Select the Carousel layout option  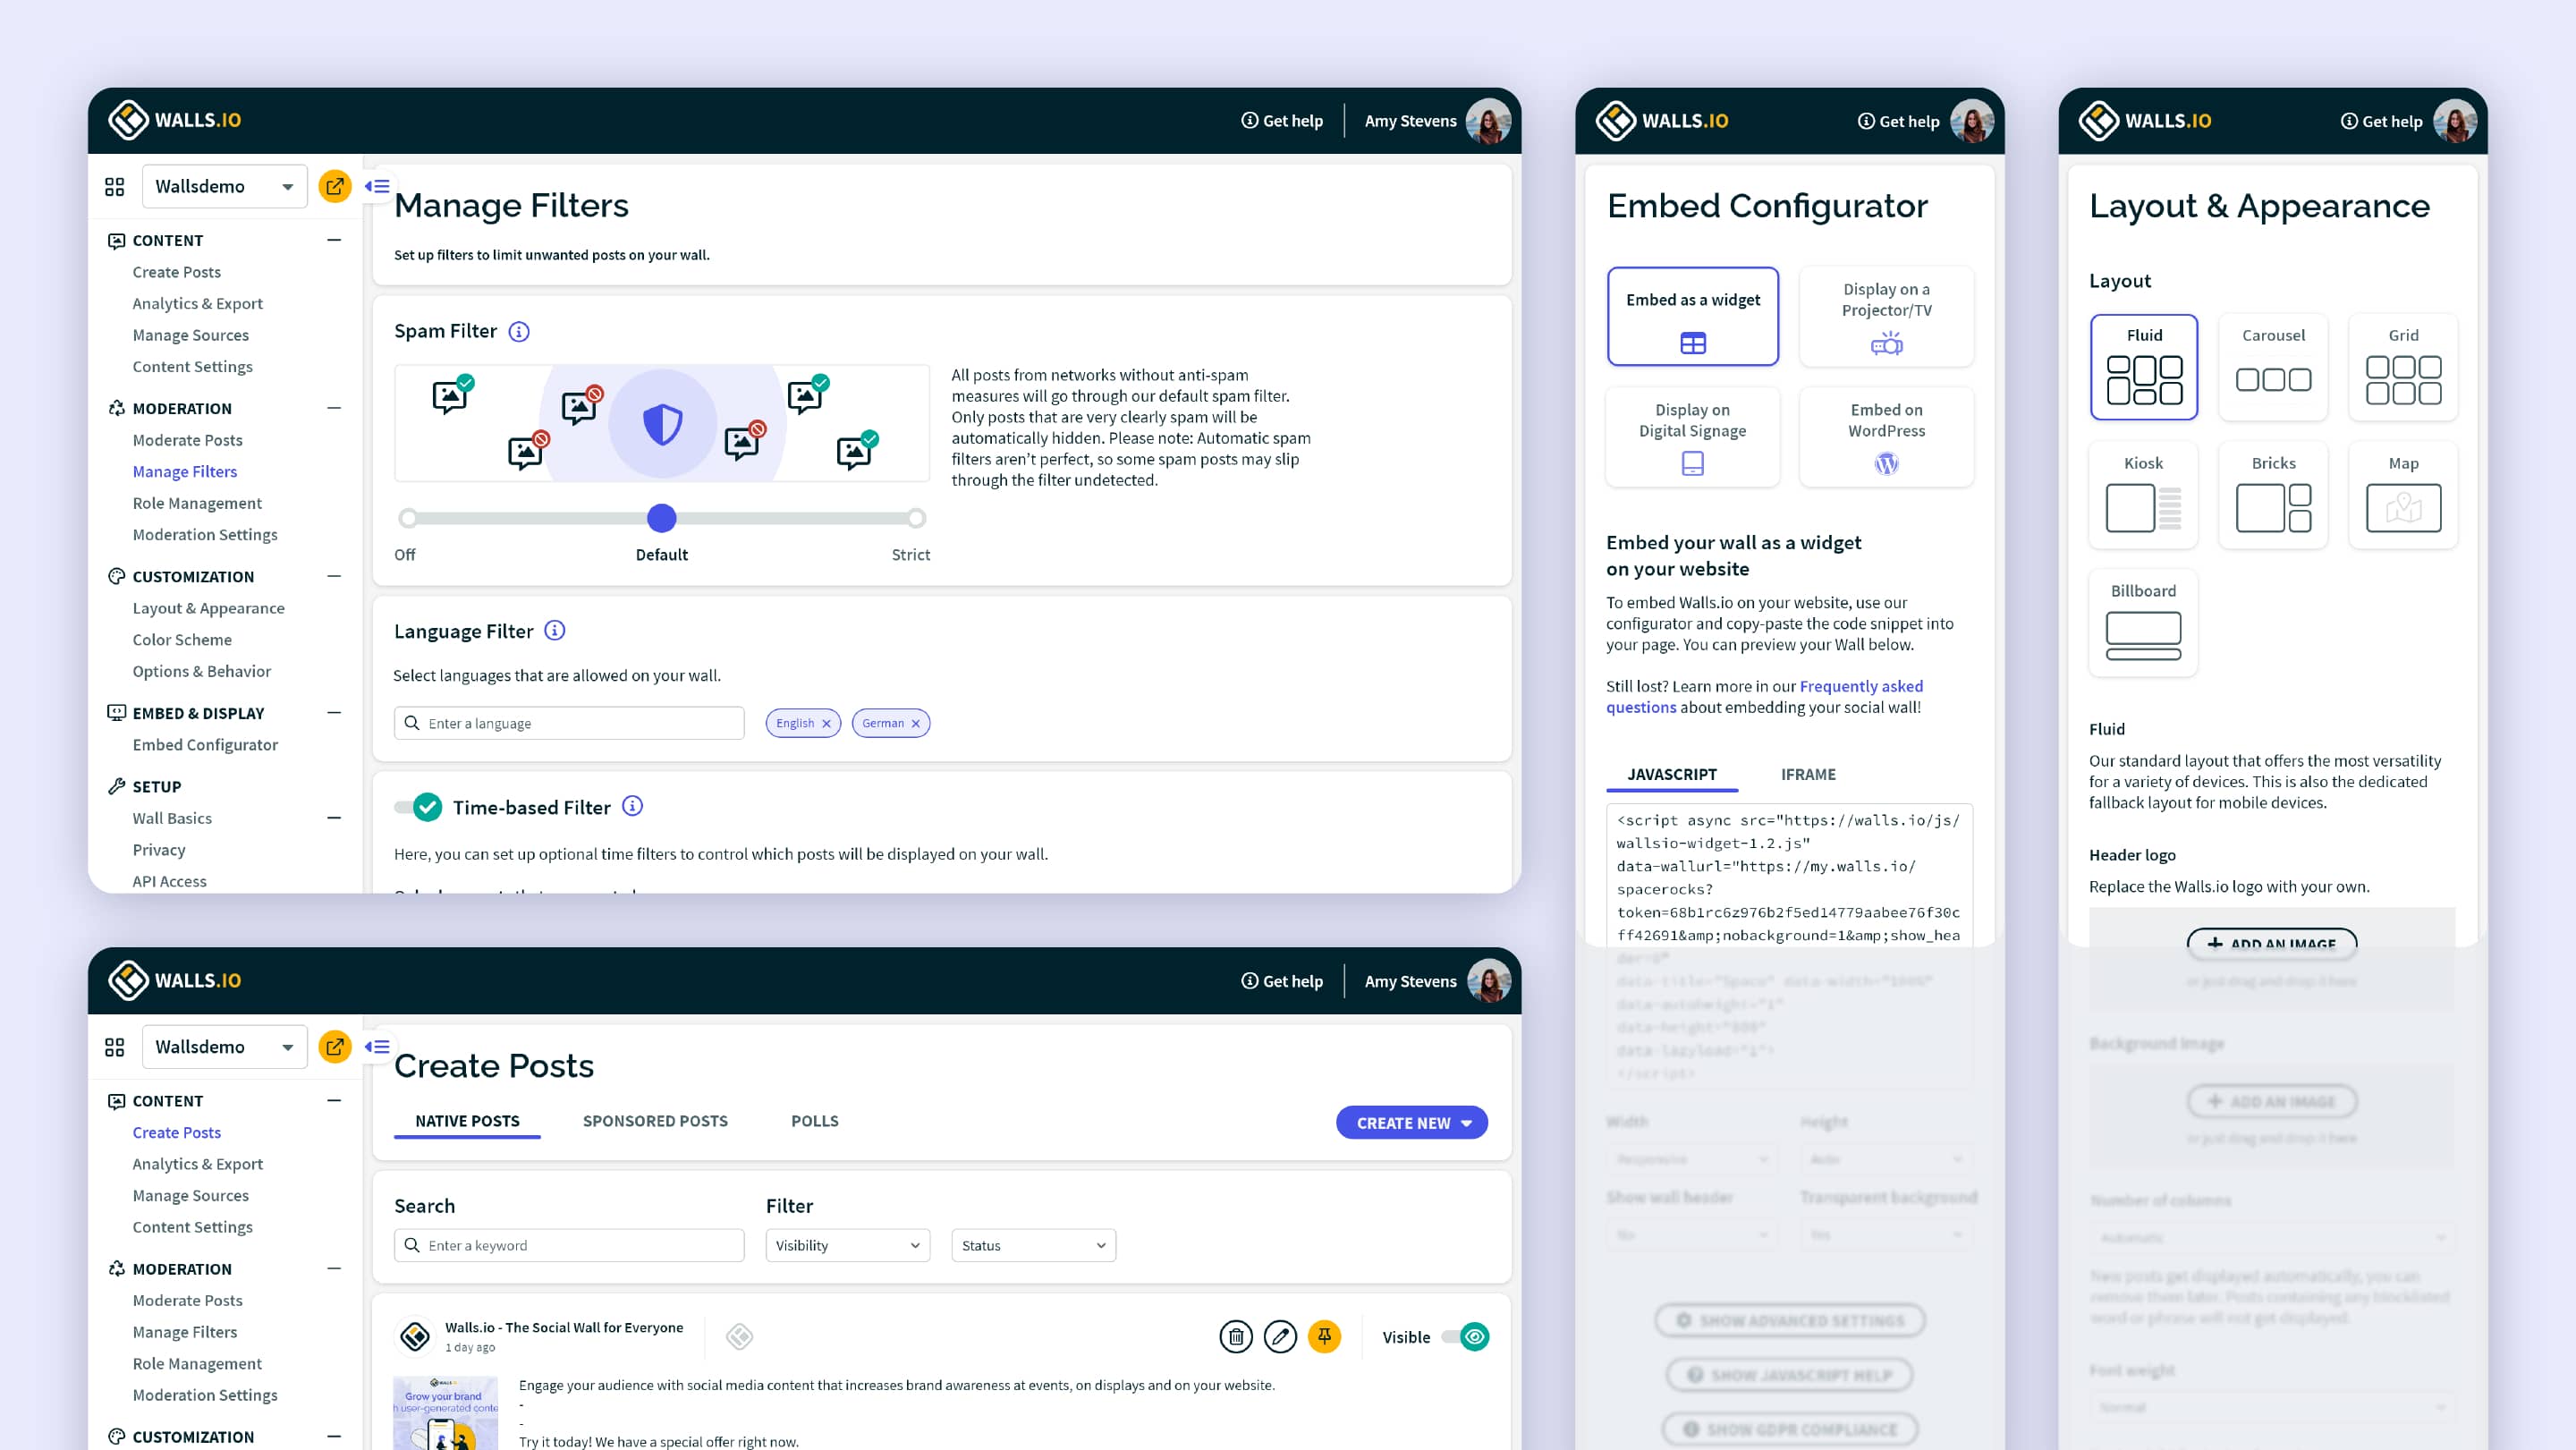2273,367
